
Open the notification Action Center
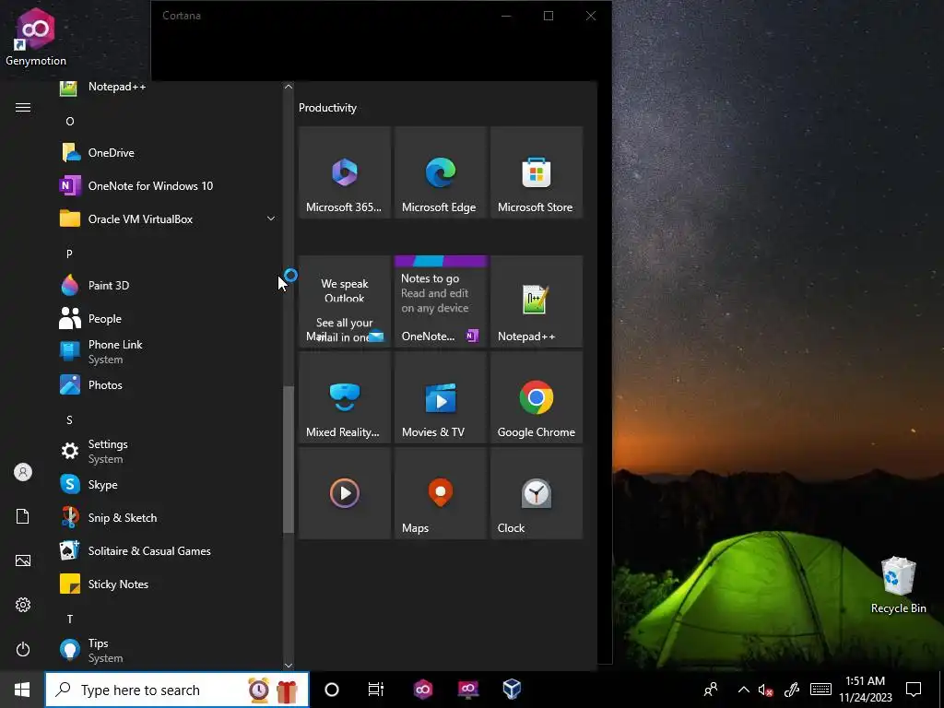(914, 690)
